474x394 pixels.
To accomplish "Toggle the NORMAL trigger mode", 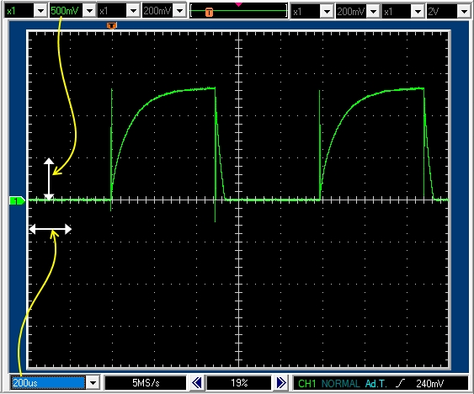I will click(341, 383).
